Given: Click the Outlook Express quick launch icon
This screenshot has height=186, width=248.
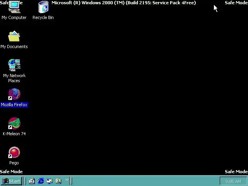Looking at the screenshot, I should (x=50, y=181).
